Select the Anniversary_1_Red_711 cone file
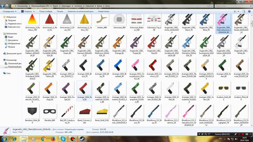 pyautogui.click(x=50, y=22)
